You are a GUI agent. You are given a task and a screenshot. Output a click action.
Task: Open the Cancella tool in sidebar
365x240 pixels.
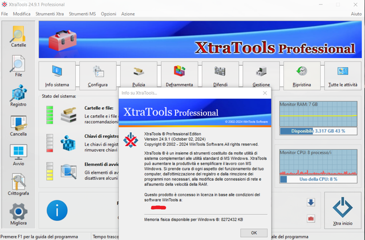click(18, 125)
